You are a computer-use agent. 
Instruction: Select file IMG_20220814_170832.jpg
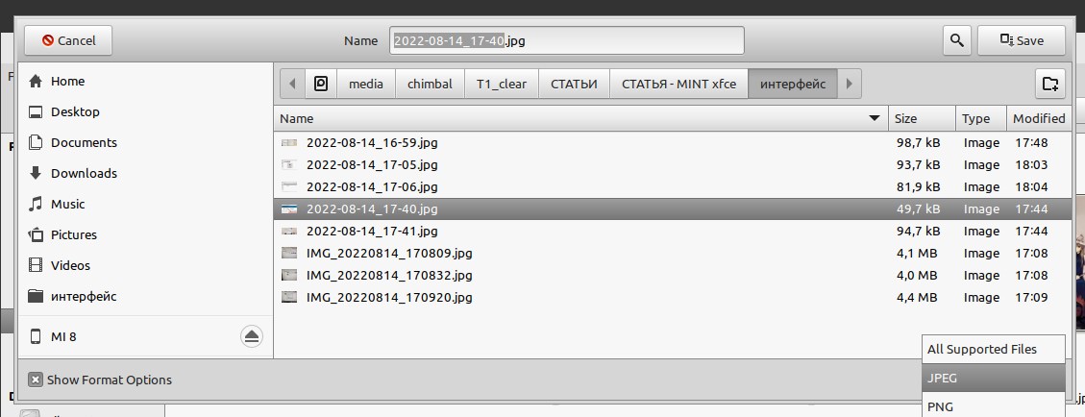389,275
